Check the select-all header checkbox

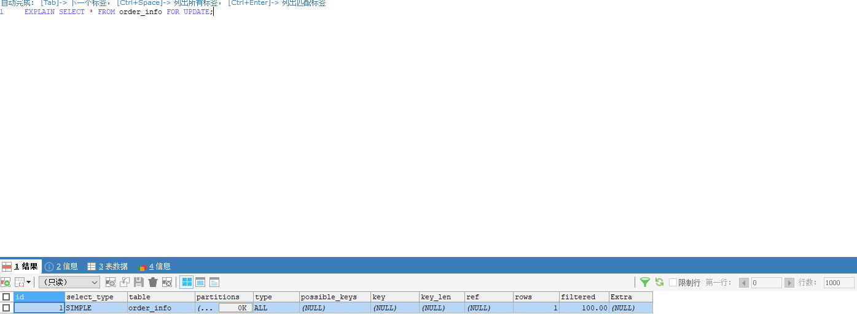(6, 297)
